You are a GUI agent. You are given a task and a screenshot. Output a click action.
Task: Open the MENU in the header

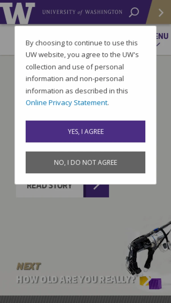click(x=162, y=36)
